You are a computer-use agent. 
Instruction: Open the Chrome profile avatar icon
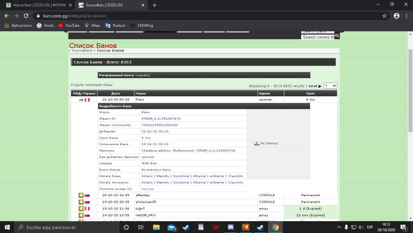(x=396, y=16)
